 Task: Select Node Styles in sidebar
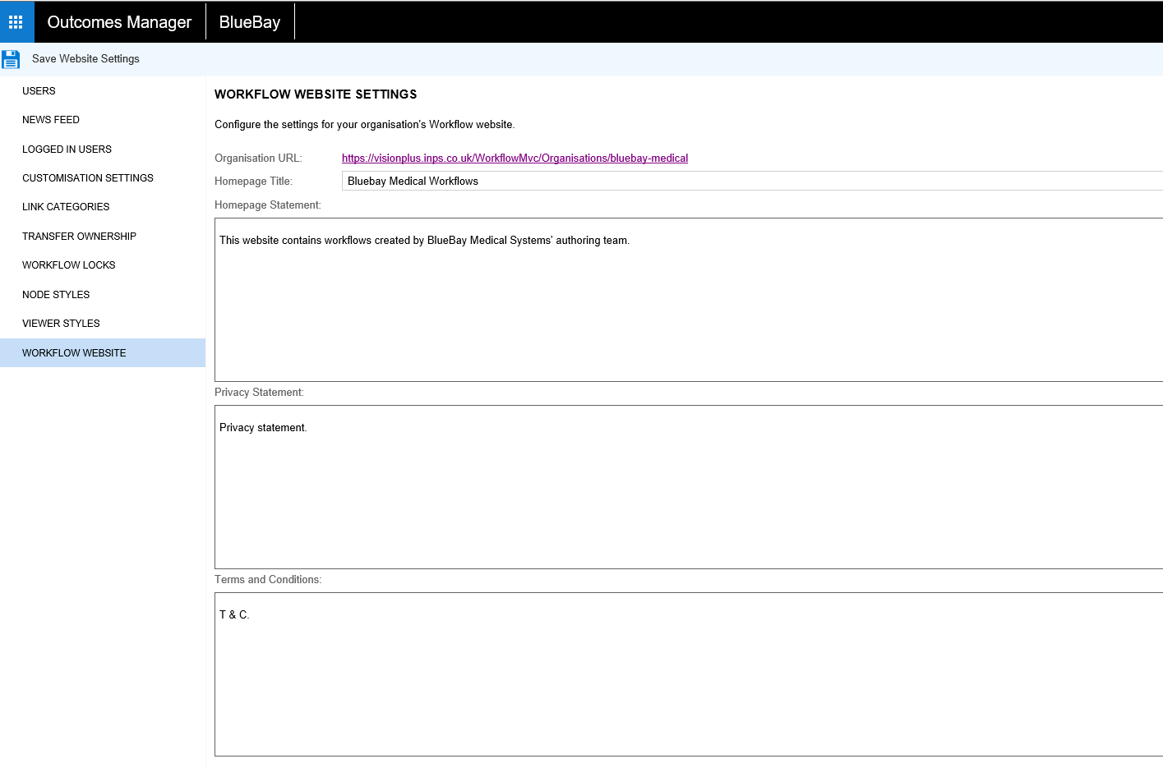[56, 295]
